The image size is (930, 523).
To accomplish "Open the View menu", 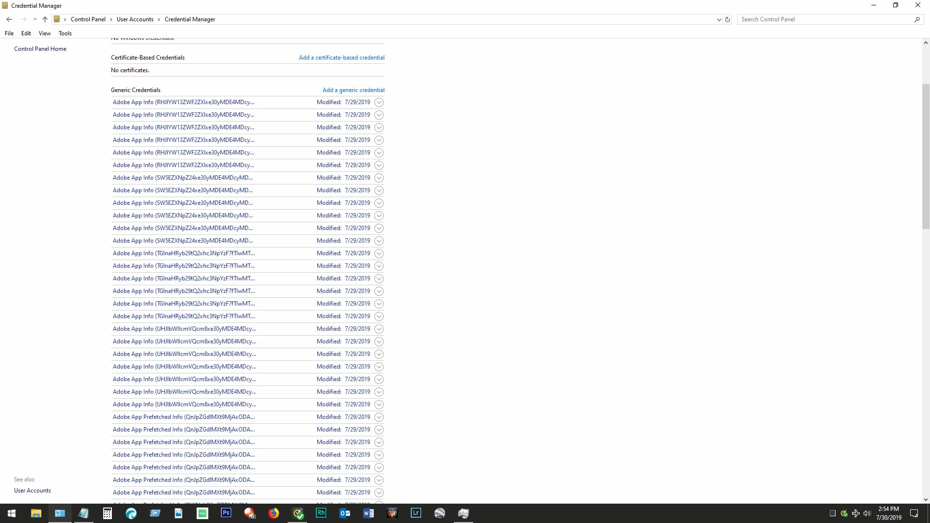I will pos(45,33).
